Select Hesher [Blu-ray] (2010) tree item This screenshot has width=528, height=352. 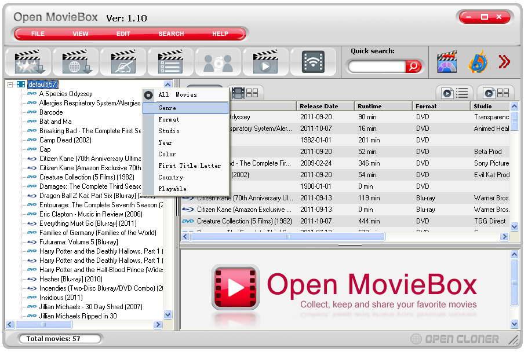(71, 279)
